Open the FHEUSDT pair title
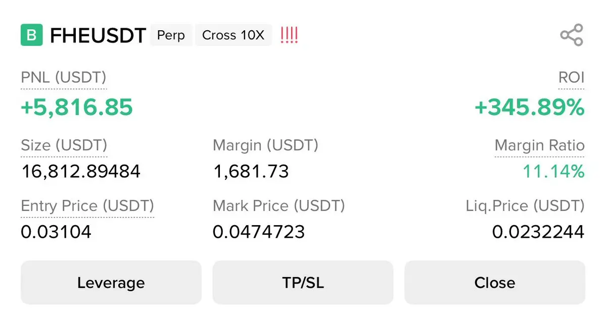 click(98, 36)
